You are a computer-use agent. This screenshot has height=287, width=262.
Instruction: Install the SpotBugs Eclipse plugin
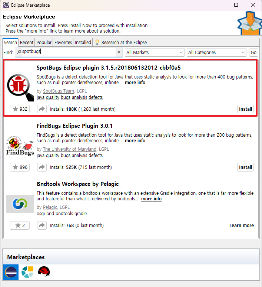coord(245,109)
